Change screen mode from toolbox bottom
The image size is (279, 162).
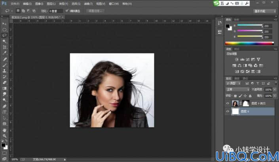tap(4, 158)
